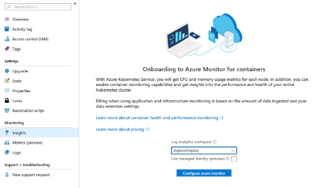Click the Activity log icon

(7, 29)
